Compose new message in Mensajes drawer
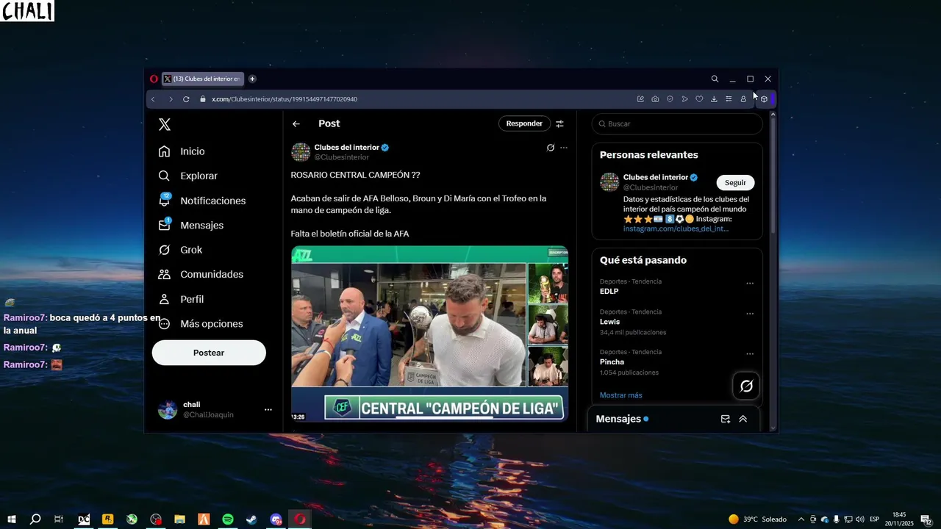 click(x=725, y=419)
